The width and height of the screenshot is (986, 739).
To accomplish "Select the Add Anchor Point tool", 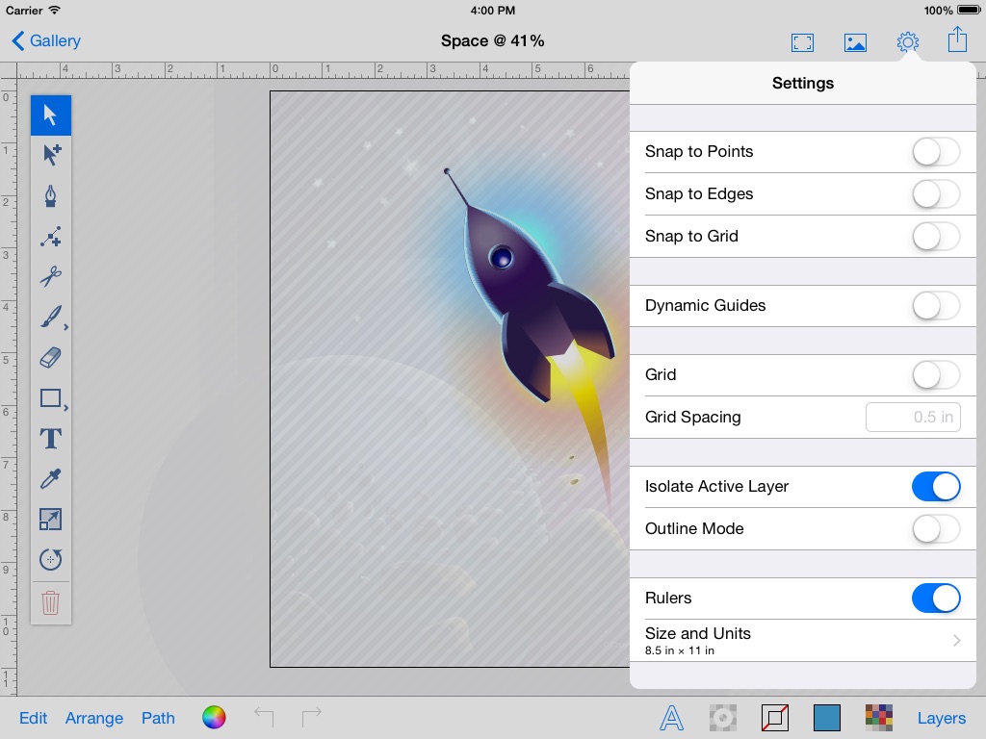I will [x=50, y=237].
